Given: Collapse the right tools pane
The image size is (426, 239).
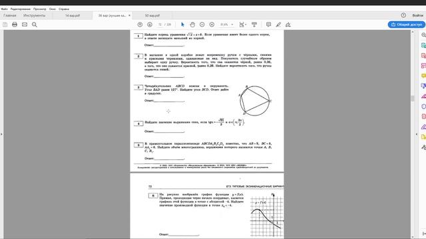Looking at the screenshot, I should (417, 134).
